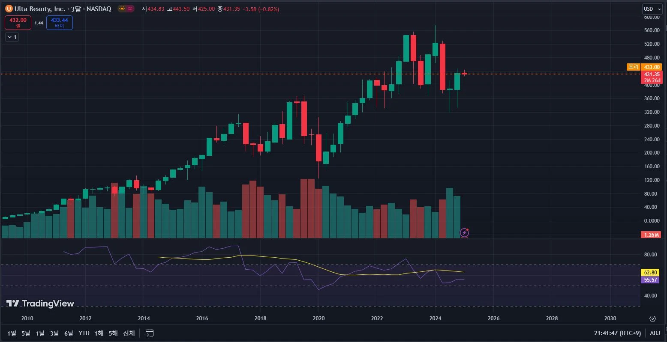Click the TradingView logo
This screenshot has height=342, width=667.
40,303
